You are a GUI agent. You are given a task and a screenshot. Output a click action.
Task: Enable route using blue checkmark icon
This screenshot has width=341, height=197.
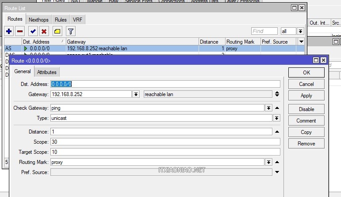click(x=33, y=31)
